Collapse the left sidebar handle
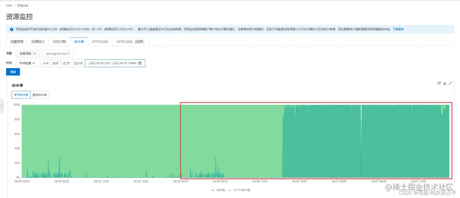Viewport: 460px width, 198px height. click(x=2, y=106)
